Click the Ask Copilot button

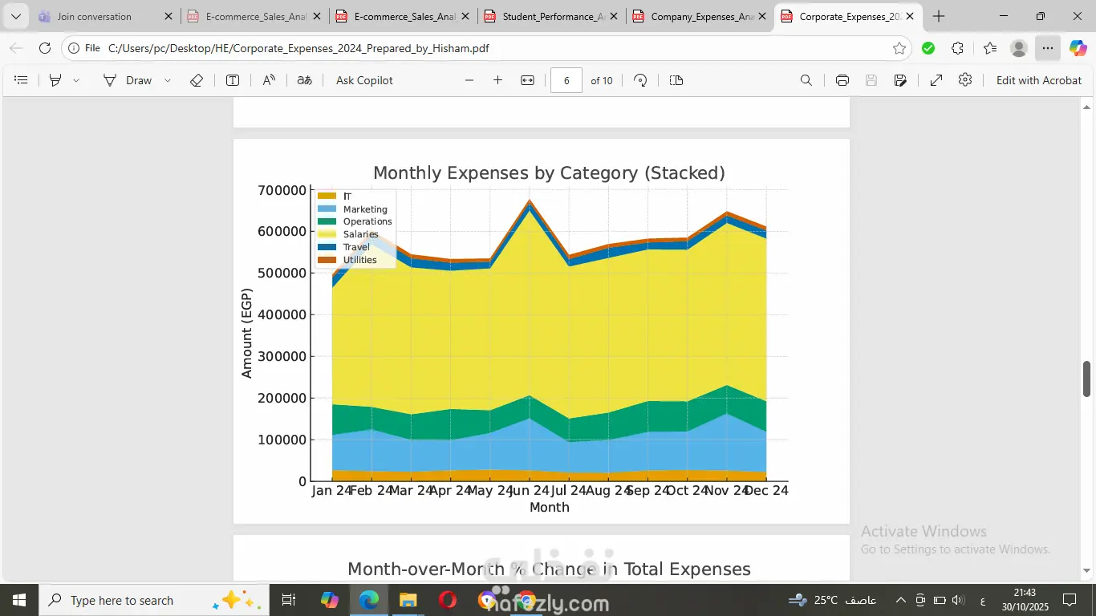pyautogui.click(x=364, y=80)
